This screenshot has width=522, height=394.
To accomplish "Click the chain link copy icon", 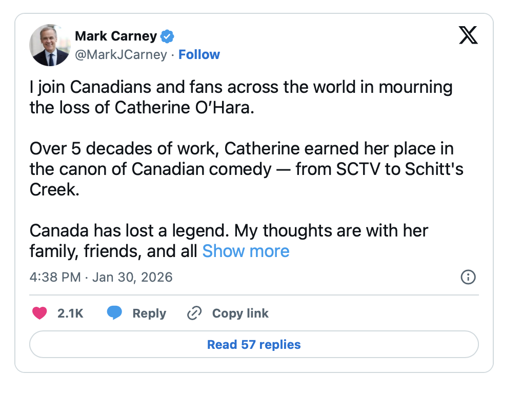I will tap(194, 313).
